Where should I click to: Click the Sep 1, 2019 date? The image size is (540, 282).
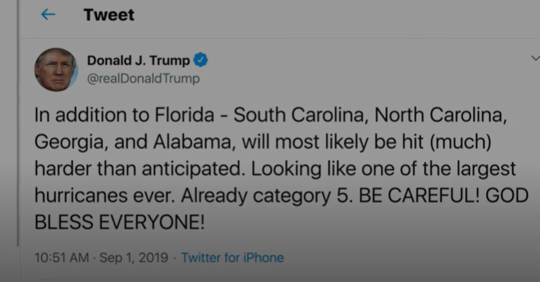tap(134, 258)
